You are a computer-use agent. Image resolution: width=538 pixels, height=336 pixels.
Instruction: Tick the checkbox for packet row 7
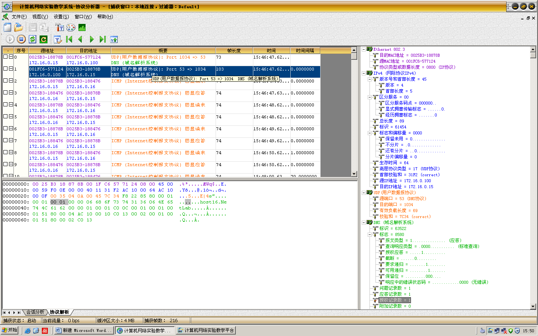(6, 140)
